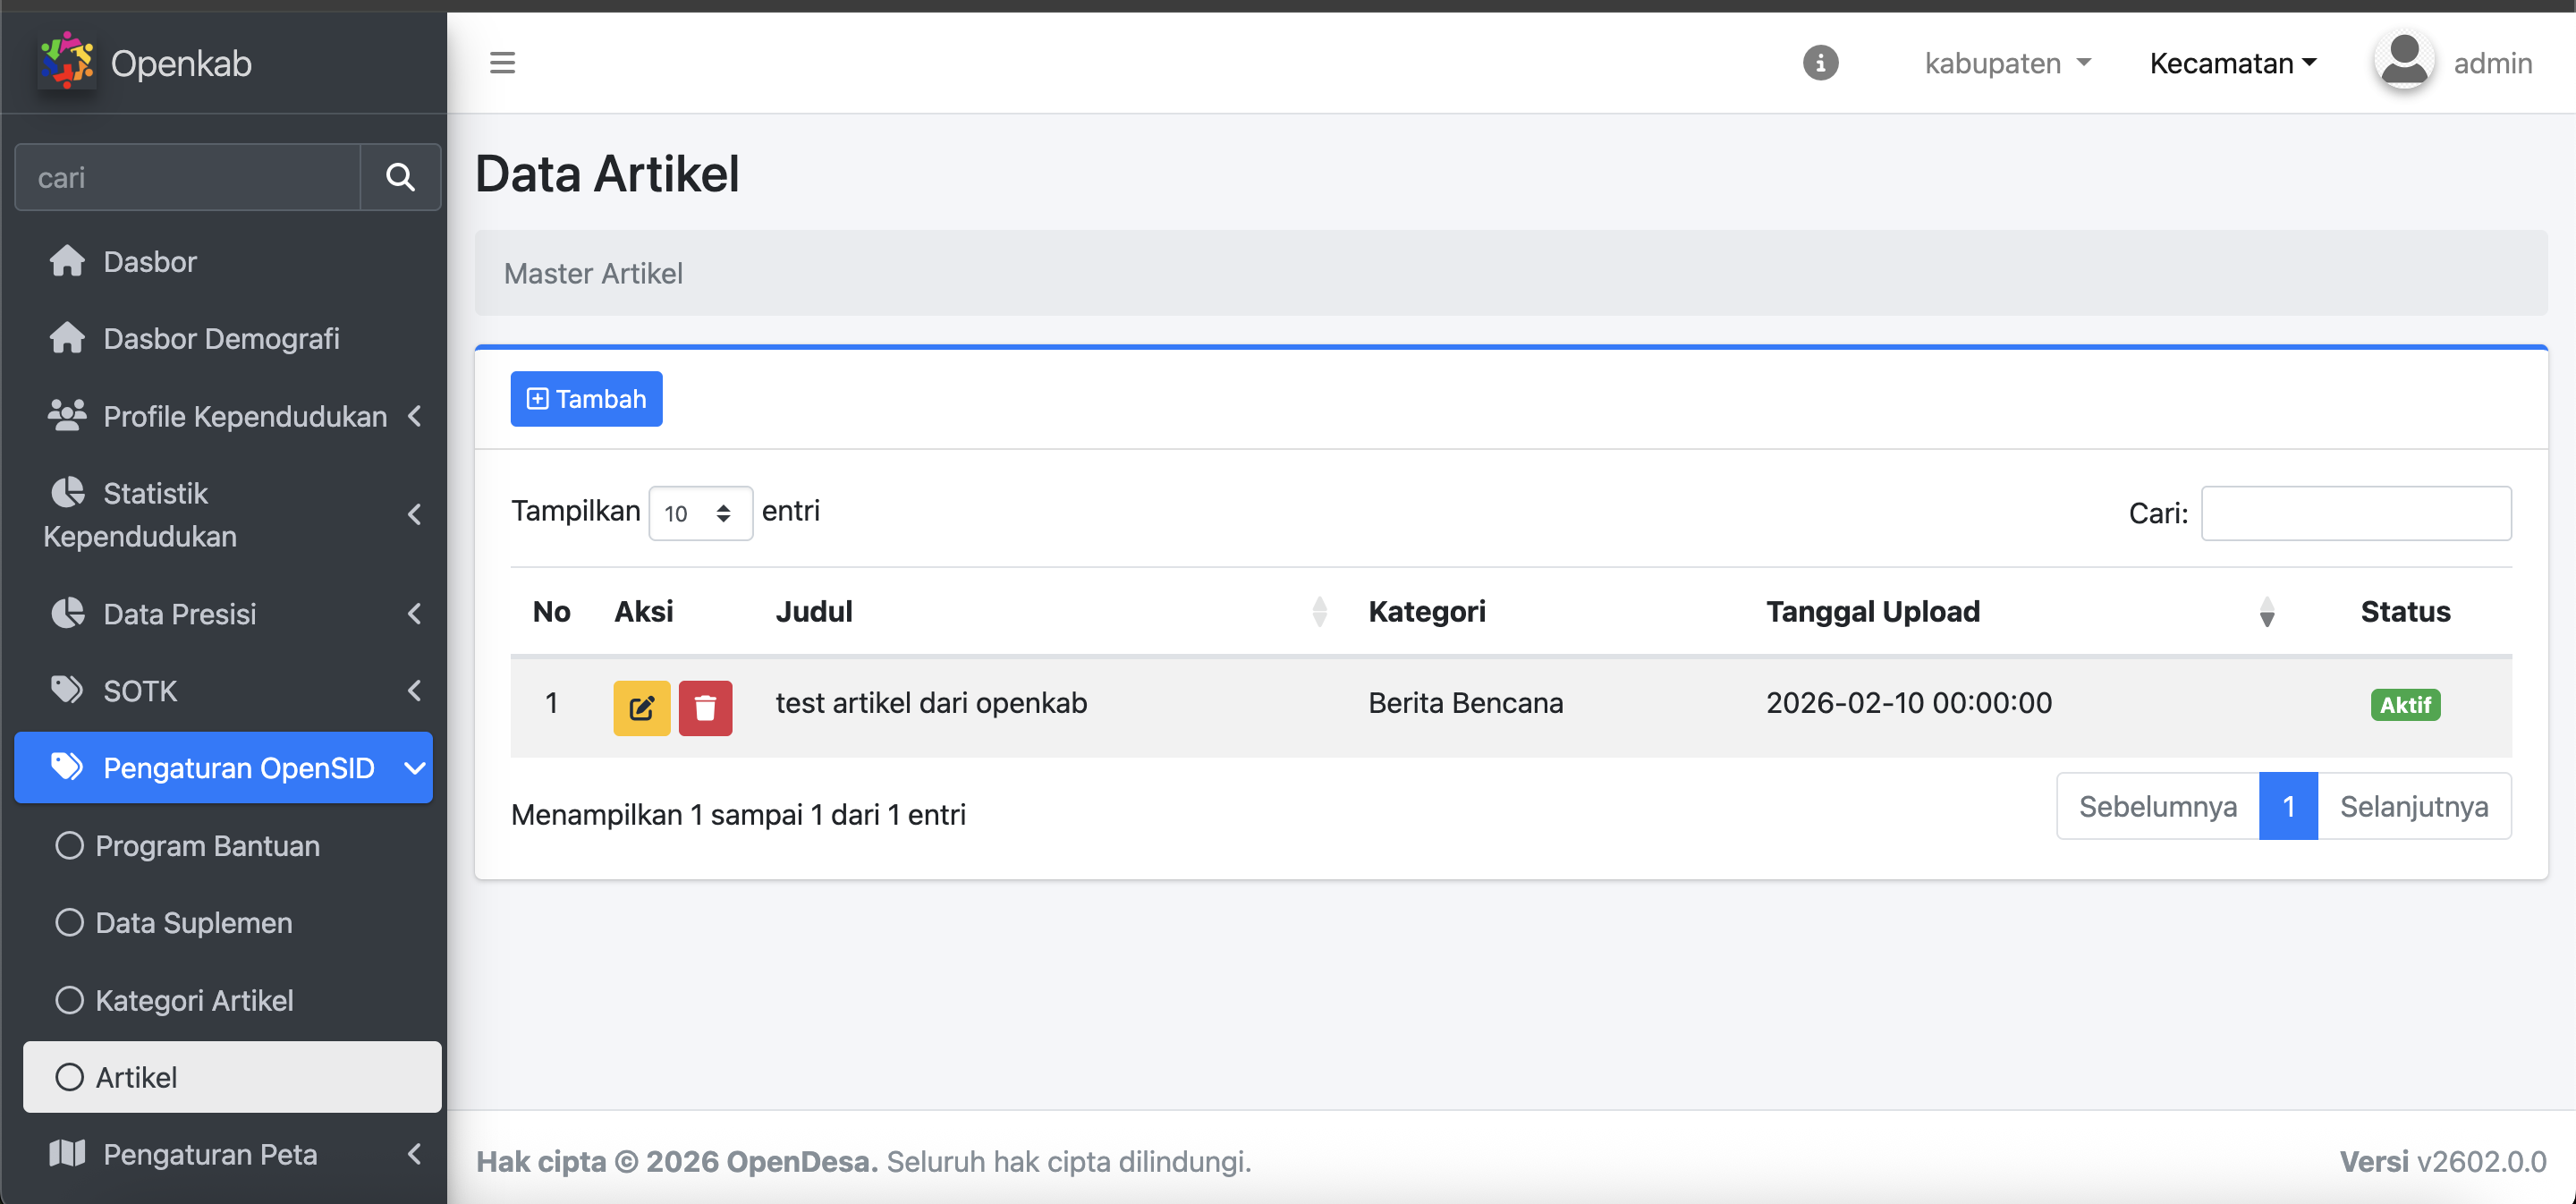Open the kabupaten dropdown

click(2007, 63)
